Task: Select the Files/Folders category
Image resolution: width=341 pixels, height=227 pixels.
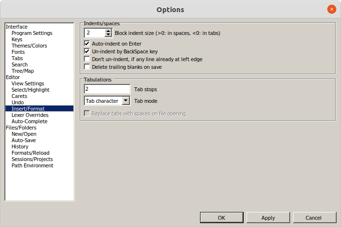Action: [x=21, y=128]
